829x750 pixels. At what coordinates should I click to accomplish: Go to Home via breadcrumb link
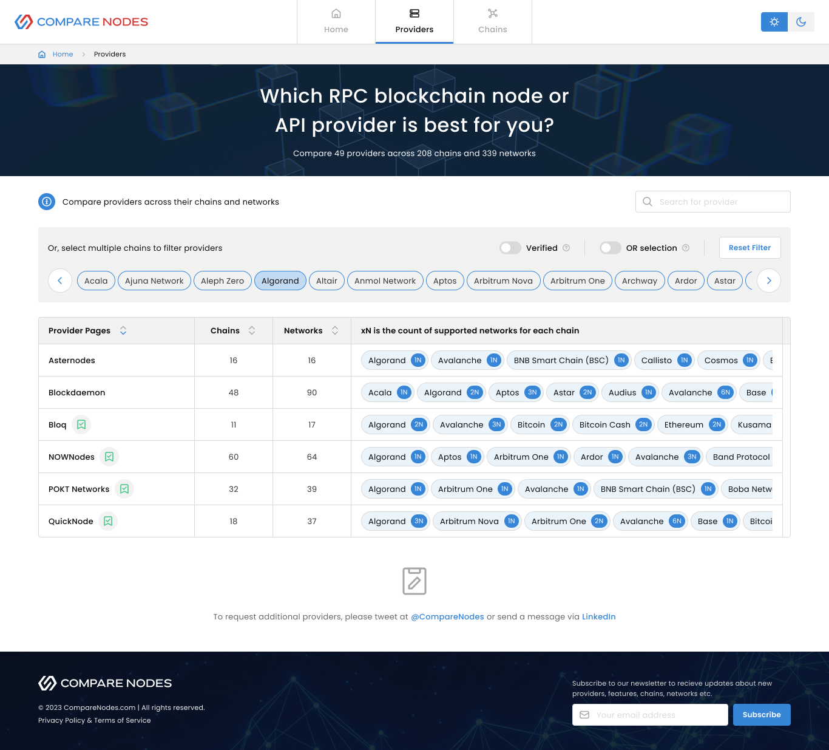[x=63, y=54]
